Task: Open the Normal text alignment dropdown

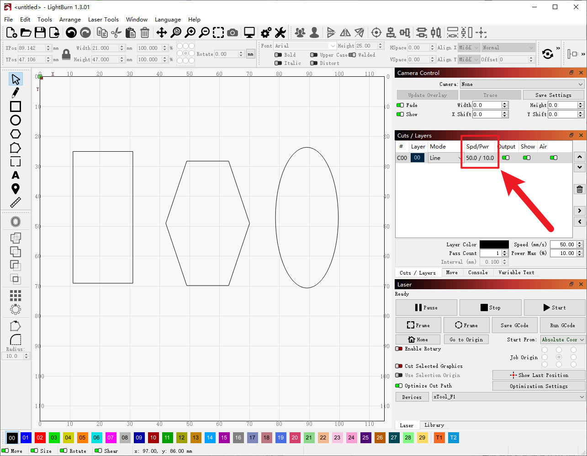Action: coord(508,48)
